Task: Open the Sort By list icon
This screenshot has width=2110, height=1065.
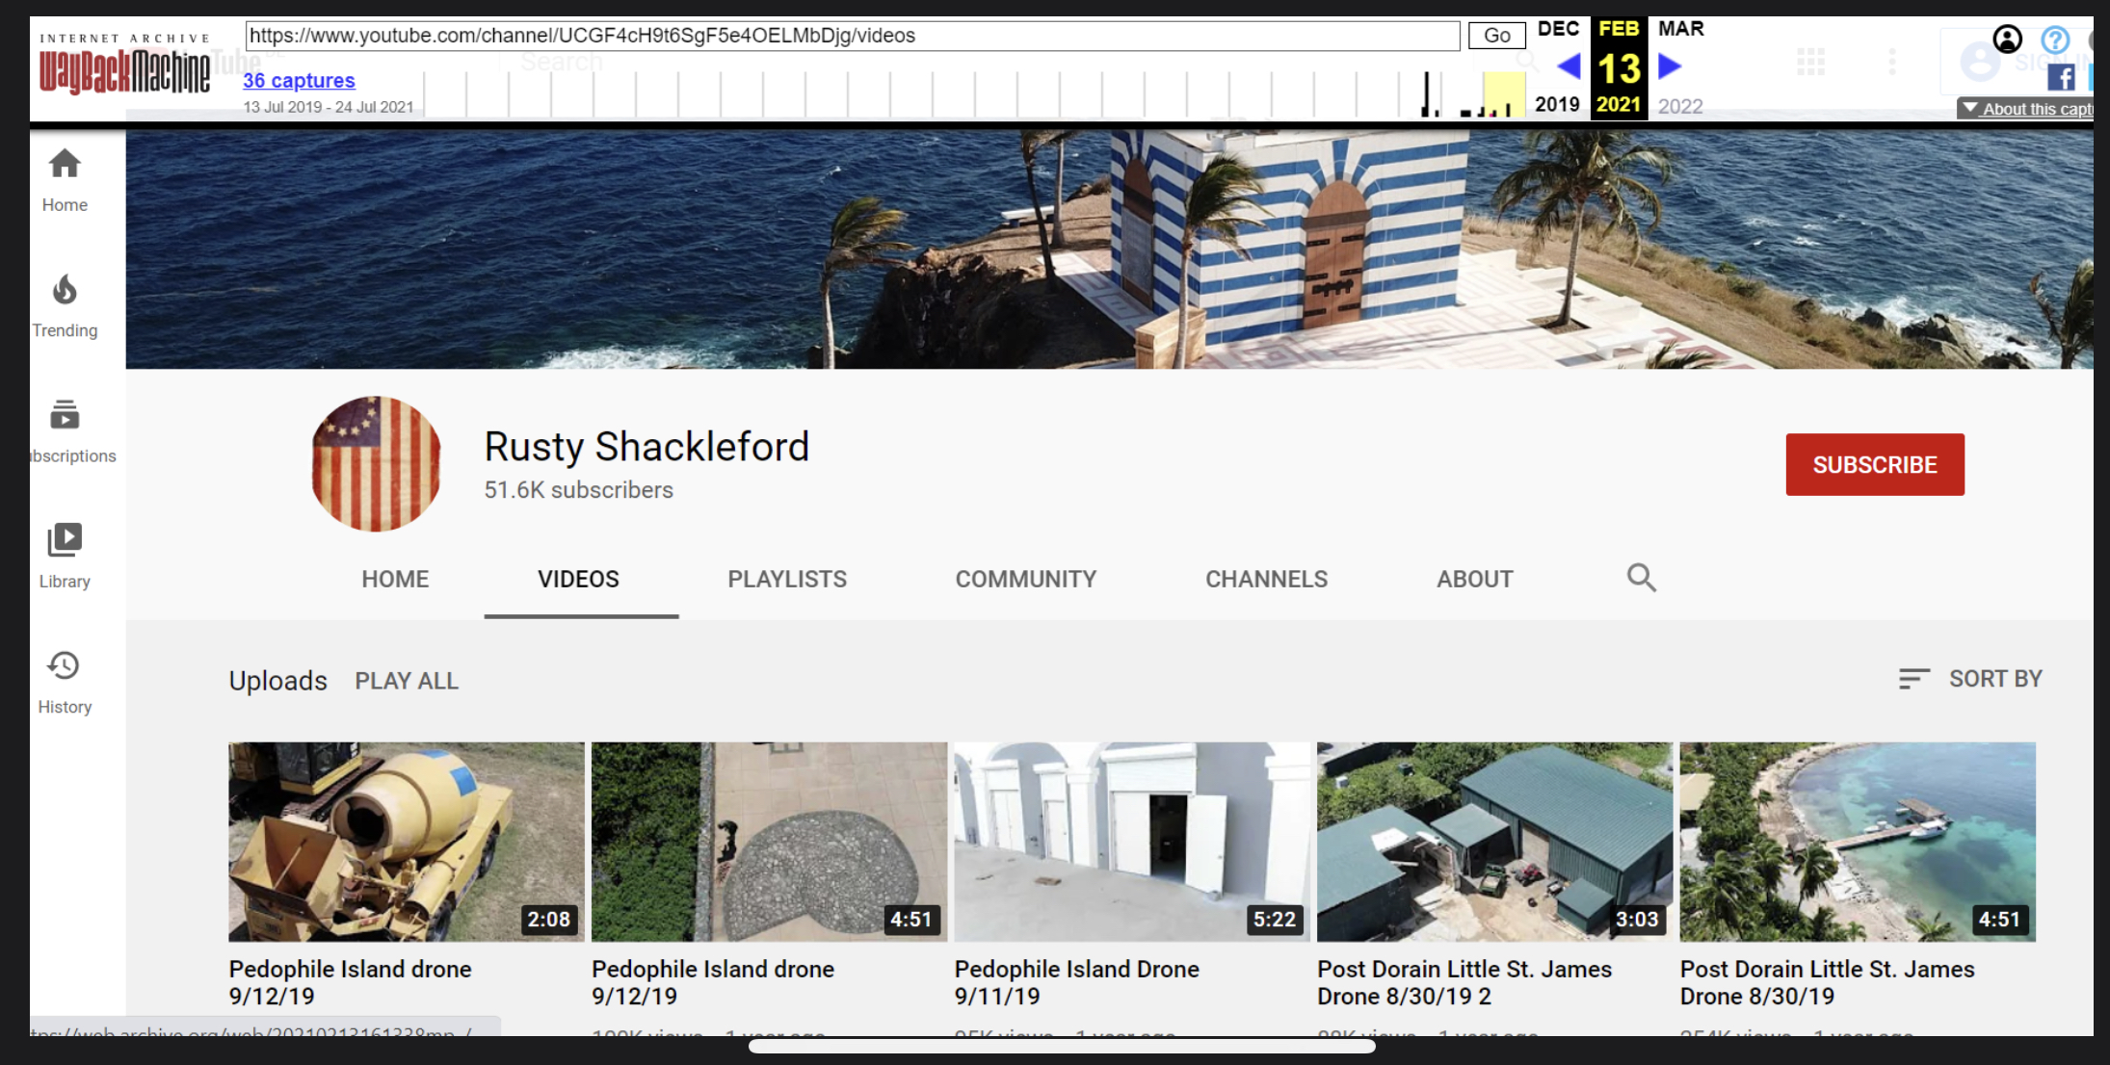Action: click(1913, 679)
